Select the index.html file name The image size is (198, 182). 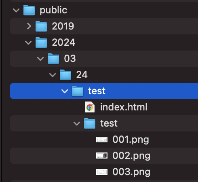[x=124, y=107]
